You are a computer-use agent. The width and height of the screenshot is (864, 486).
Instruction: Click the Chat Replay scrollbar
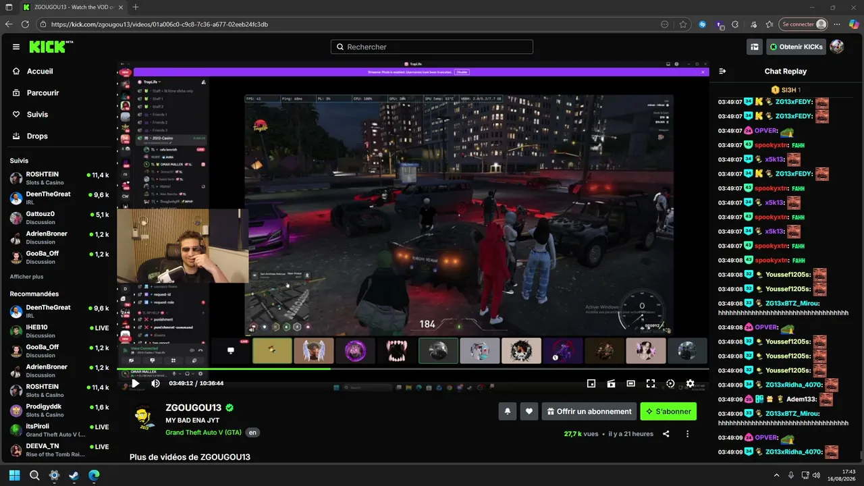coord(861,456)
